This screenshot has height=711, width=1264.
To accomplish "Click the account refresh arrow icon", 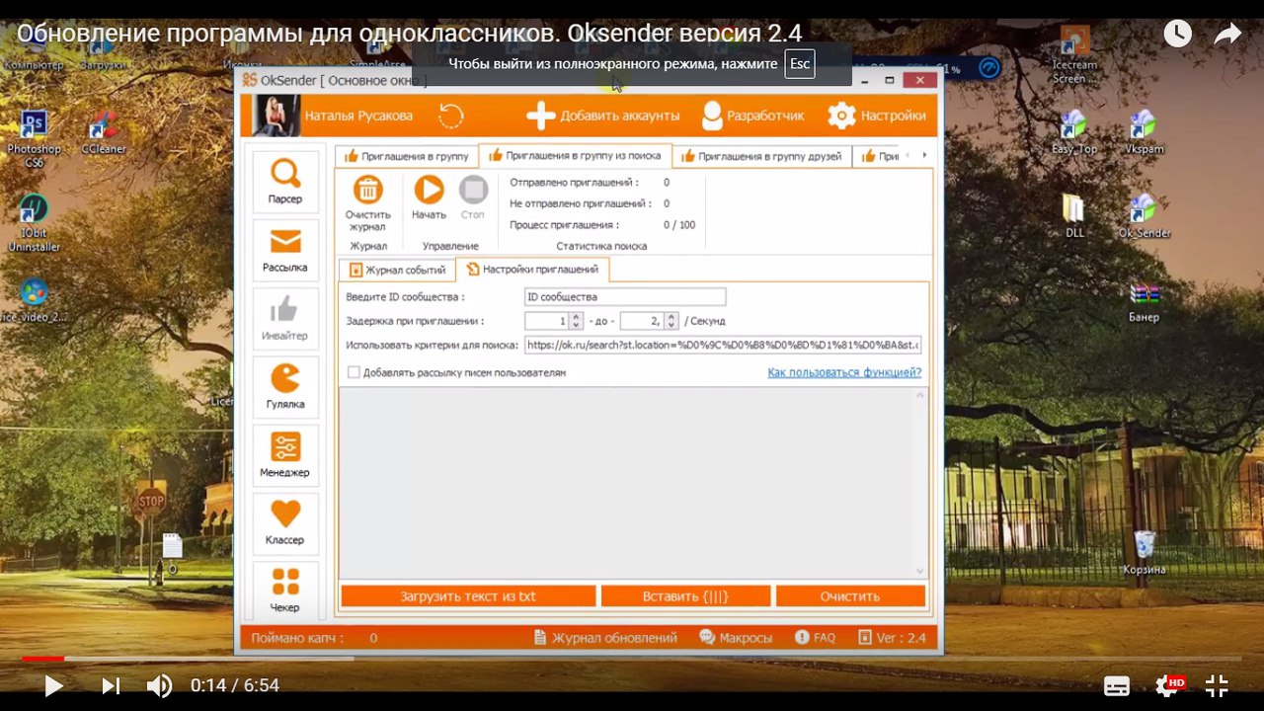I will (450, 116).
